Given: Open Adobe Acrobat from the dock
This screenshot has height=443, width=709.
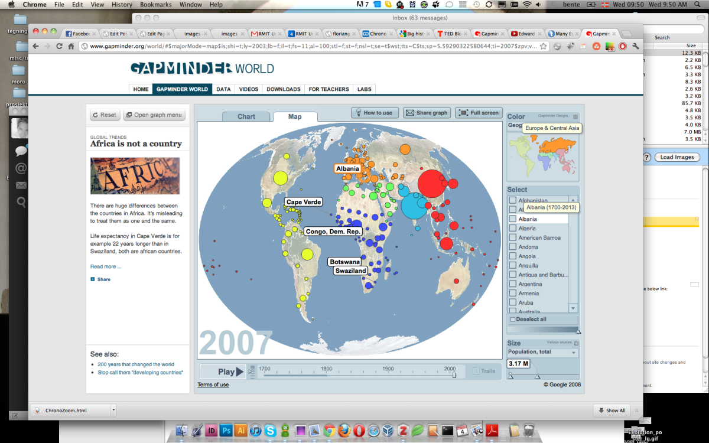Looking at the screenshot, I should tap(493, 431).
